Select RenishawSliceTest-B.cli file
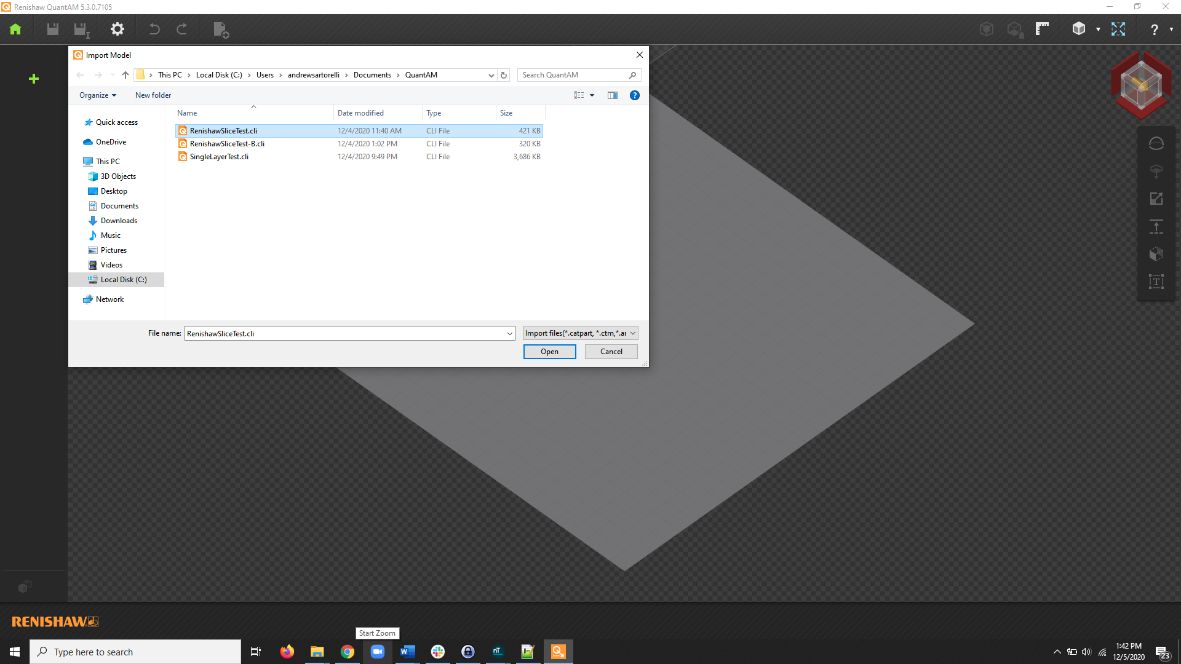Screen dimensions: 1181x664 click(x=359, y=144)
